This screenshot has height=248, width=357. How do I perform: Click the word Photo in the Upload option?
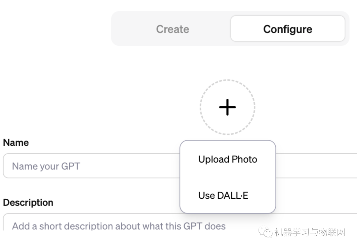pos(244,159)
